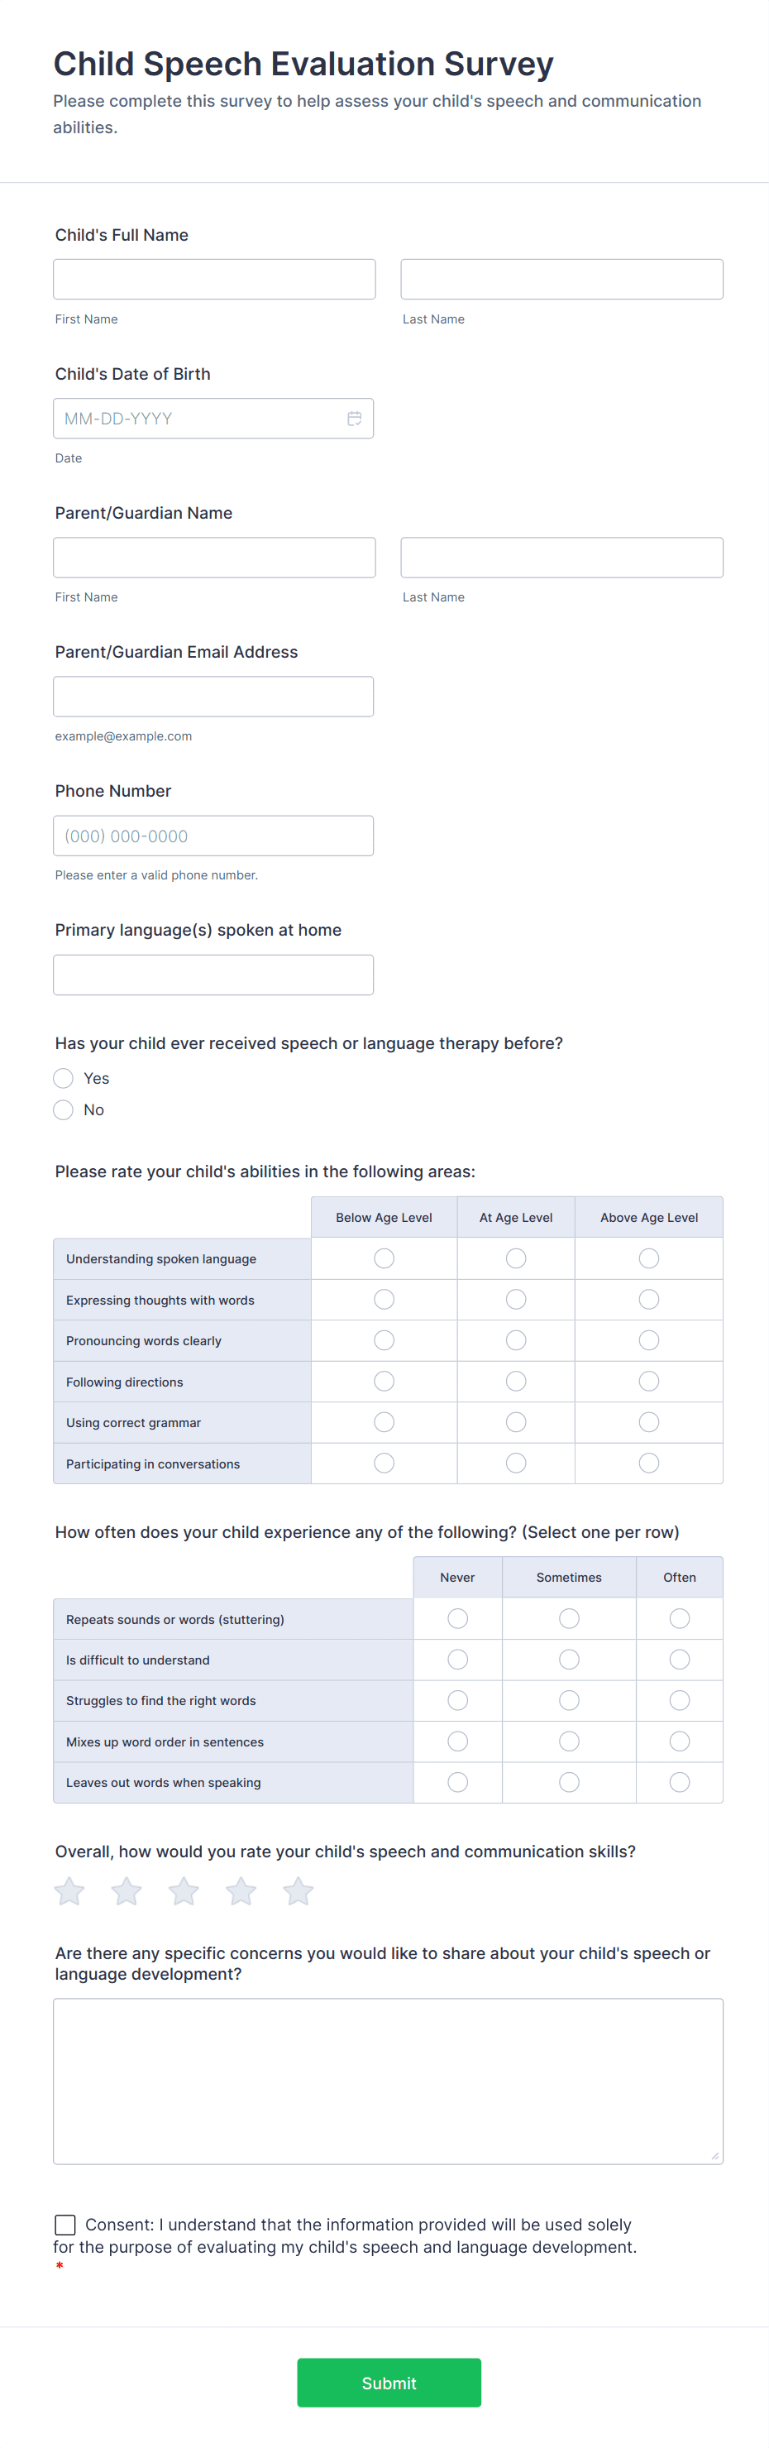Select Below Age Level for Pronouncing words clearly
This screenshot has width=769, height=2448.
pyautogui.click(x=384, y=1340)
